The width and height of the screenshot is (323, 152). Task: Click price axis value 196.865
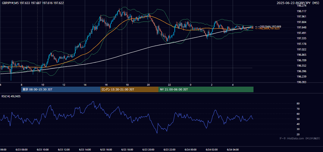pos(302,55)
